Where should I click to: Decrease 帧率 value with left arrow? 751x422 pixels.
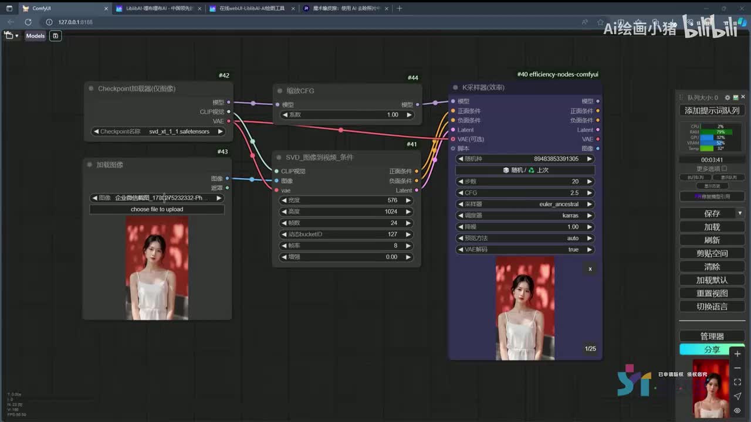click(x=284, y=246)
